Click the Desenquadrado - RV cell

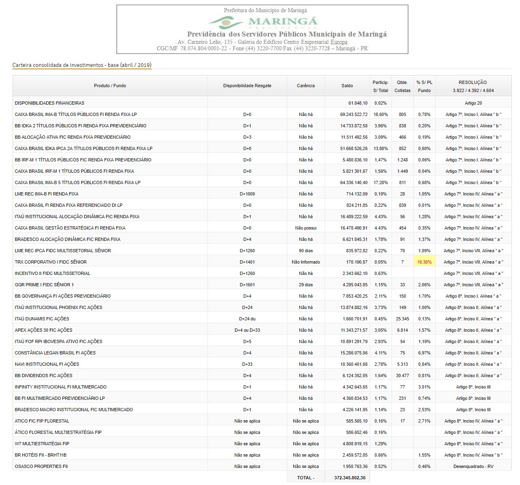(473, 466)
